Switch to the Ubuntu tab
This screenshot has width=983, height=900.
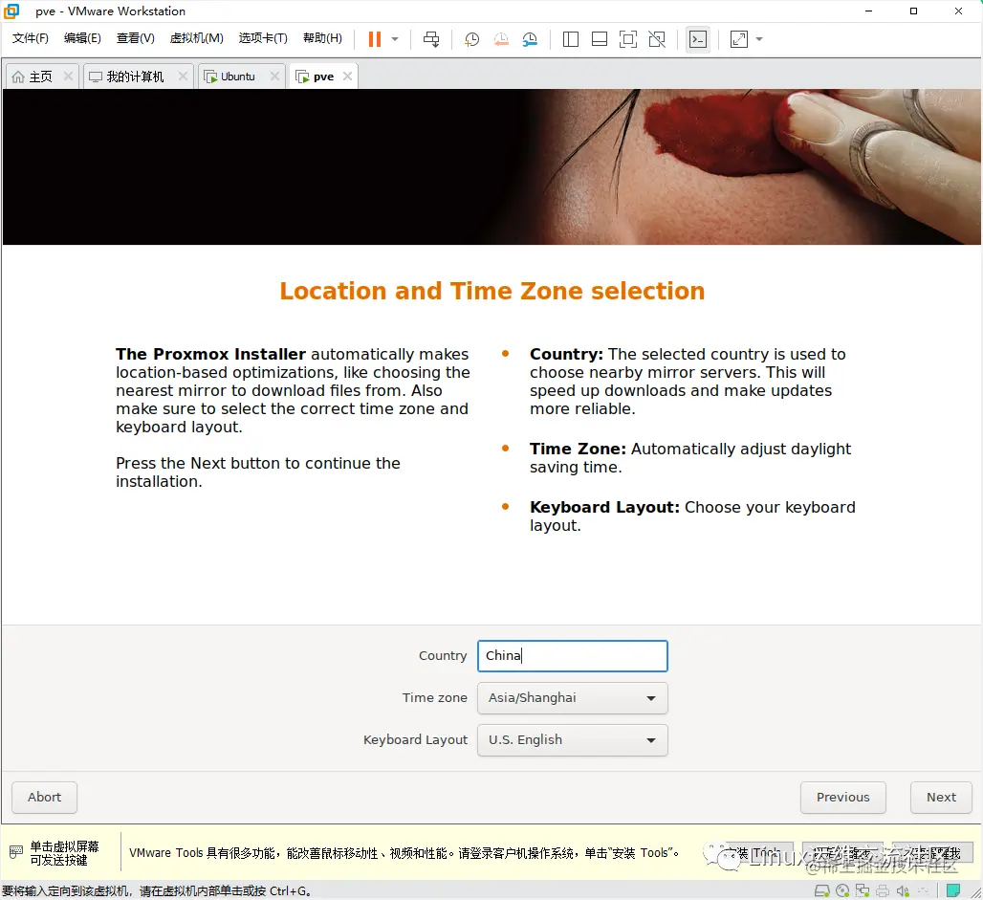tap(237, 77)
